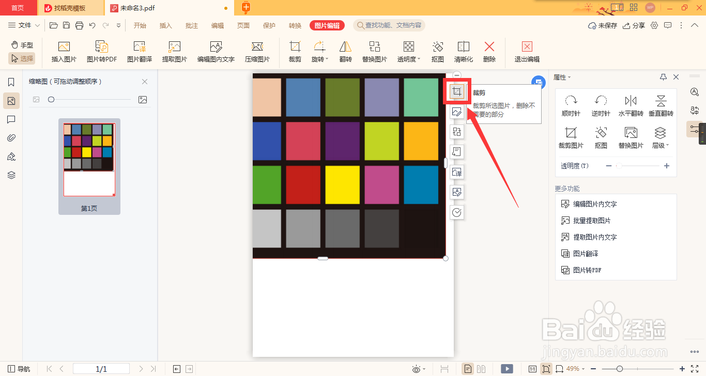706x376 pixels.
Task: Click the 裁剪 crop tool in ribbon
Action: coord(295,52)
